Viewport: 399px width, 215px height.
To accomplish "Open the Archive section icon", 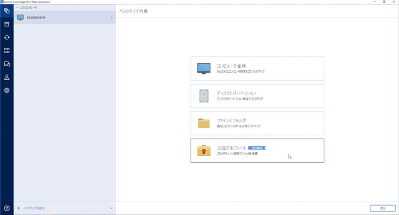I will (7, 24).
